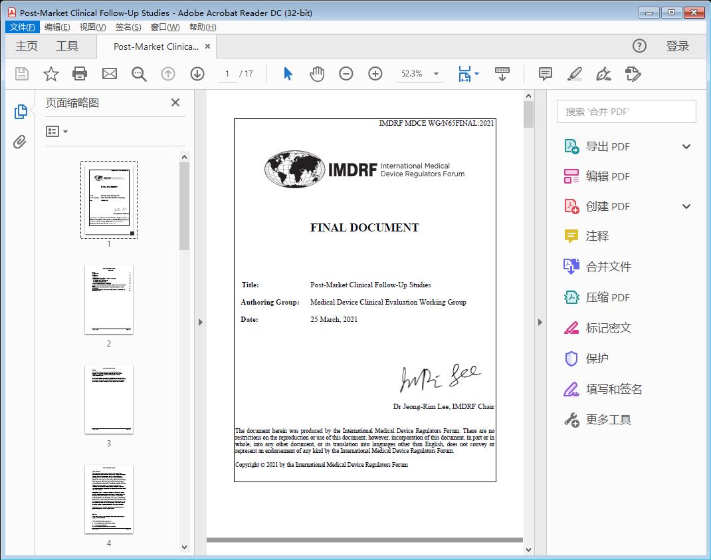Open thumbnail options dropdown menu
The image size is (711, 560).
[57, 132]
